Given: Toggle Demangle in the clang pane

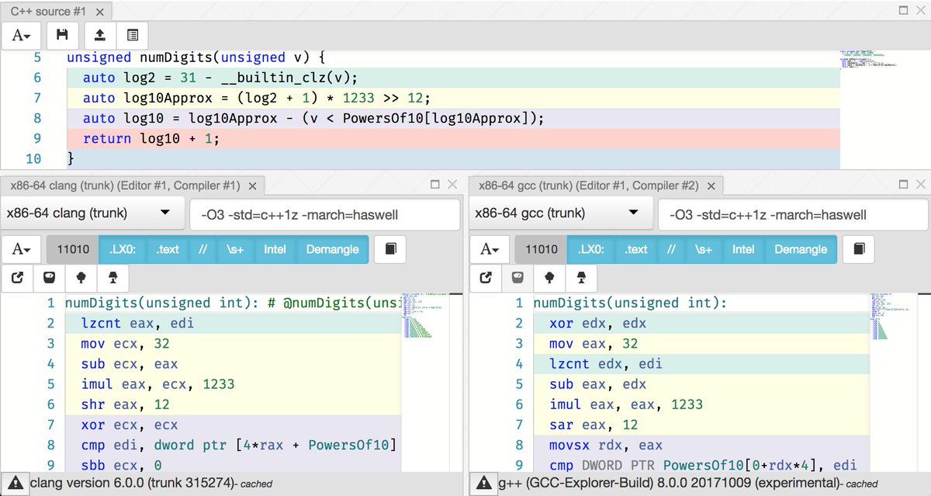Looking at the screenshot, I should click(x=332, y=249).
